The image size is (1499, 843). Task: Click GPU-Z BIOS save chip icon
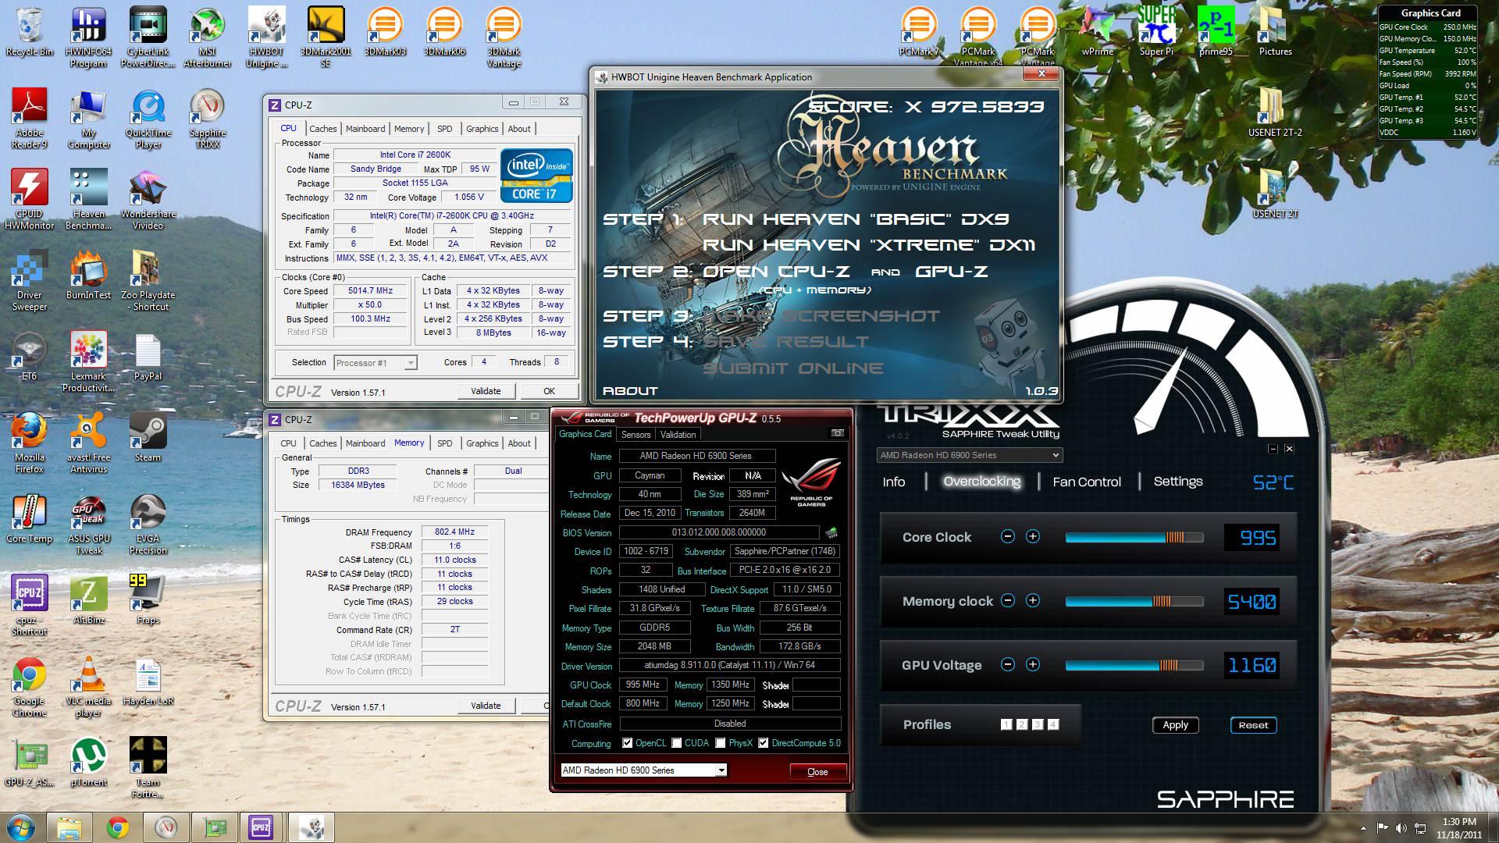(x=831, y=532)
